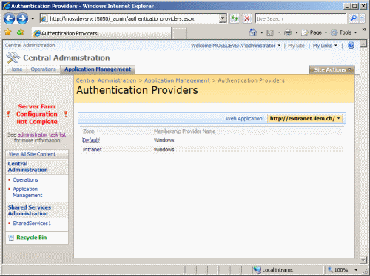Open the My Site link
The height and width of the screenshot is (276, 370).
coord(296,46)
